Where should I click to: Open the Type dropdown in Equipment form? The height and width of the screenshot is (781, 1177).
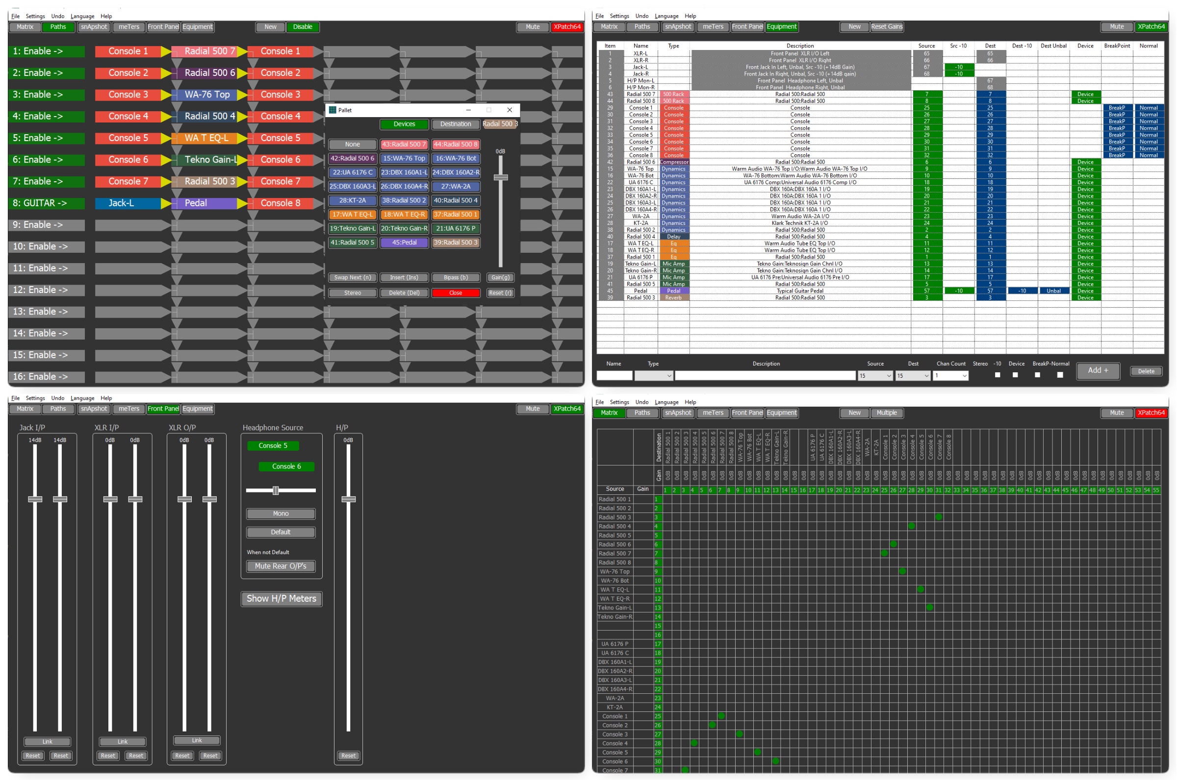(x=654, y=376)
